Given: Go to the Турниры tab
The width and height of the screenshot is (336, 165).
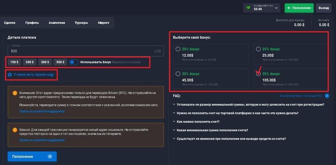Looking at the screenshot, I should click(81, 23).
